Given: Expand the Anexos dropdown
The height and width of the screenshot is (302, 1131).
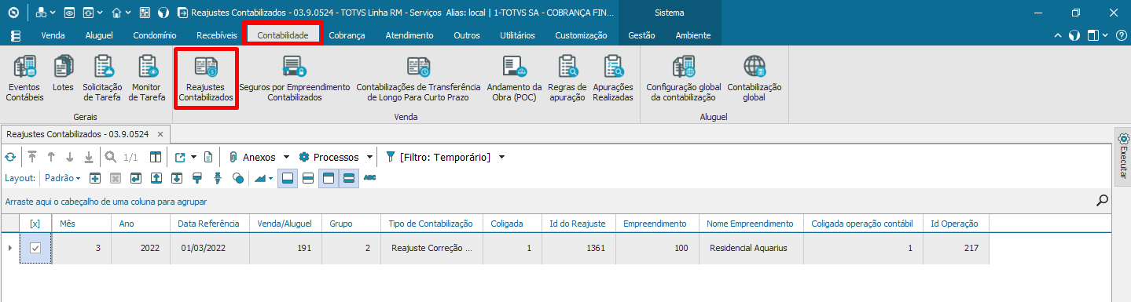Looking at the screenshot, I should tap(260, 158).
